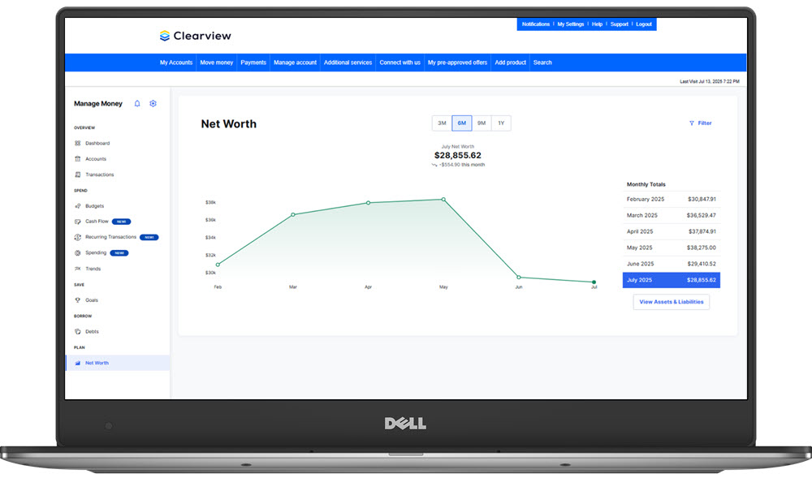Click the Clearview logo

(x=196, y=36)
